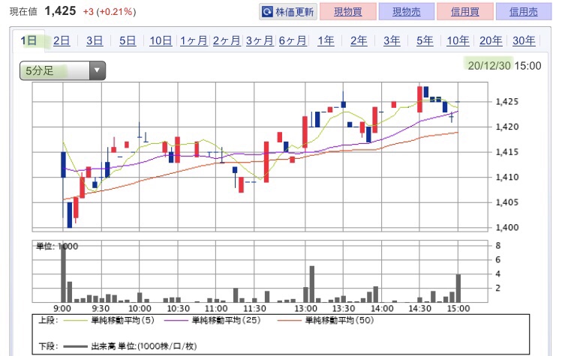Image resolution: width=562 pixels, height=356 pixels.
Task: Show the 6ヶ月 chart period
Action: [x=293, y=40]
